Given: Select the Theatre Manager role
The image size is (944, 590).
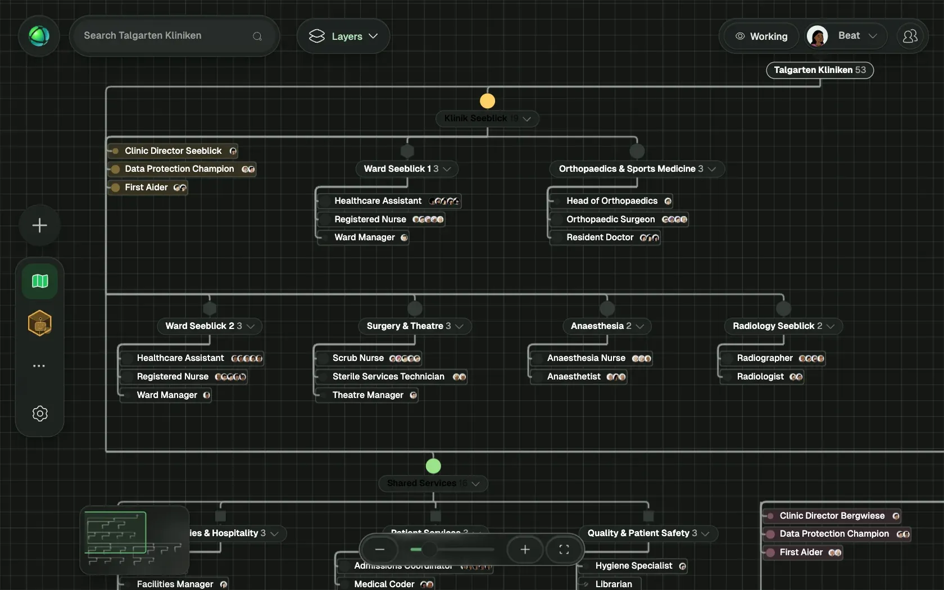Looking at the screenshot, I should 367,395.
